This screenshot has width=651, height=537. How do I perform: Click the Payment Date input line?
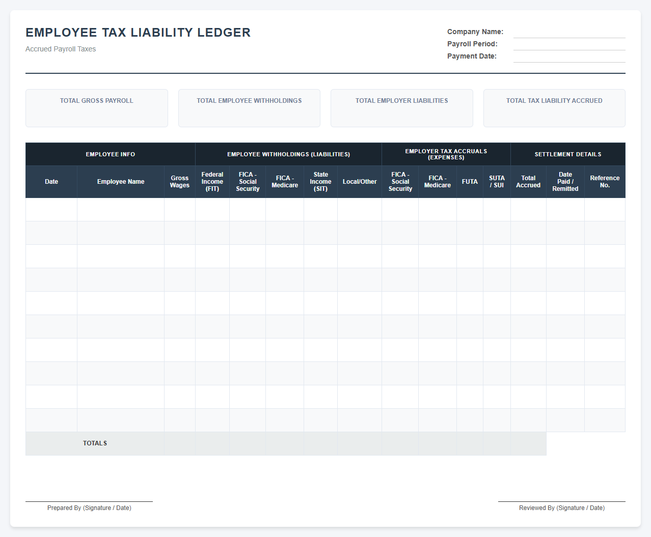[x=569, y=56]
